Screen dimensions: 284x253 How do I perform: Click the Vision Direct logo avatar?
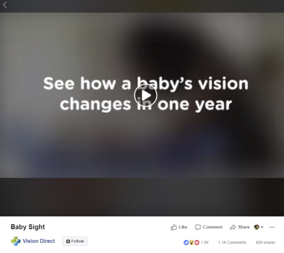click(x=16, y=241)
